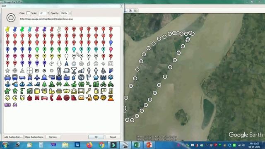Select the star outline icon
Image resolution: width=265 pixels, height=149 pixels.
click(7, 70)
